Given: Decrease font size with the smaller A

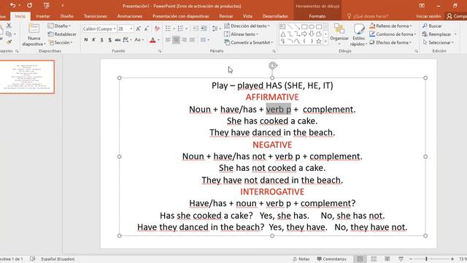Looking at the screenshot, I should click(x=146, y=28).
